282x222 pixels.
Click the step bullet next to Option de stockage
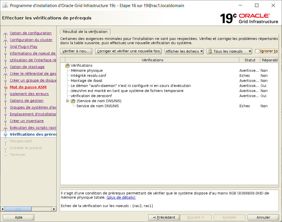(6, 67)
